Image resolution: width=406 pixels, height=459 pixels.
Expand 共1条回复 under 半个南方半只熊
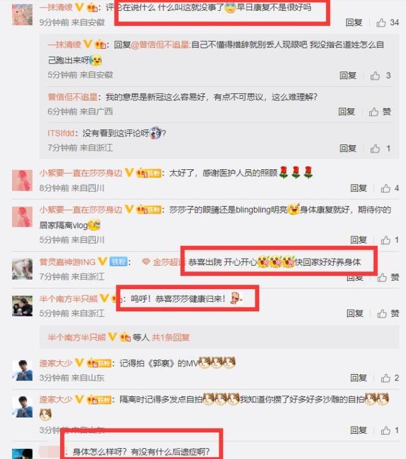click(x=170, y=337)
